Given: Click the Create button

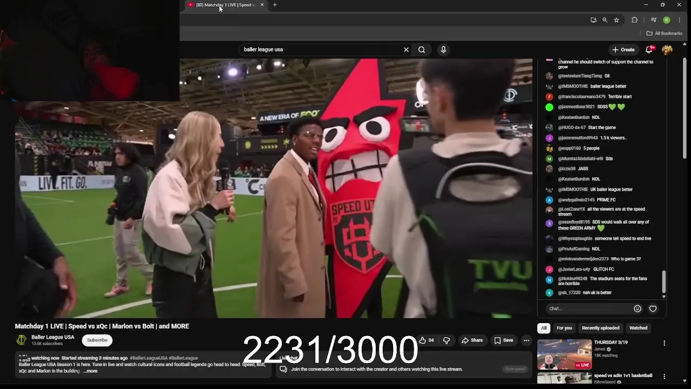Looking at the screenshot, I should click(623, 50).
